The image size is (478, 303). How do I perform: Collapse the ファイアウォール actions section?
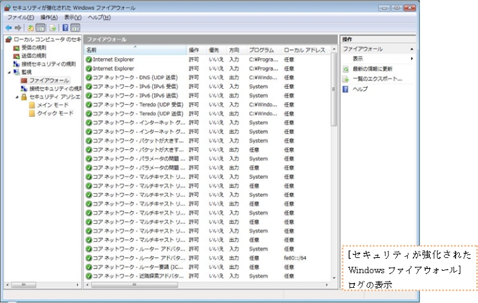click(412, 49)
